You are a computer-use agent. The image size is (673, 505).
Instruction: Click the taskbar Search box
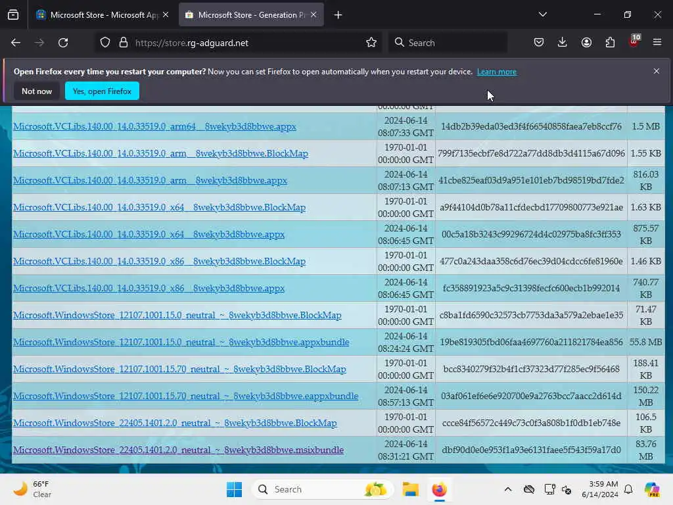click(322, 489)
